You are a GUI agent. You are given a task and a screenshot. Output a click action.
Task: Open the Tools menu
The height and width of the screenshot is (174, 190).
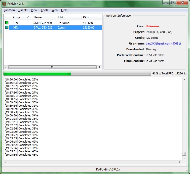(x=44, y=10)
